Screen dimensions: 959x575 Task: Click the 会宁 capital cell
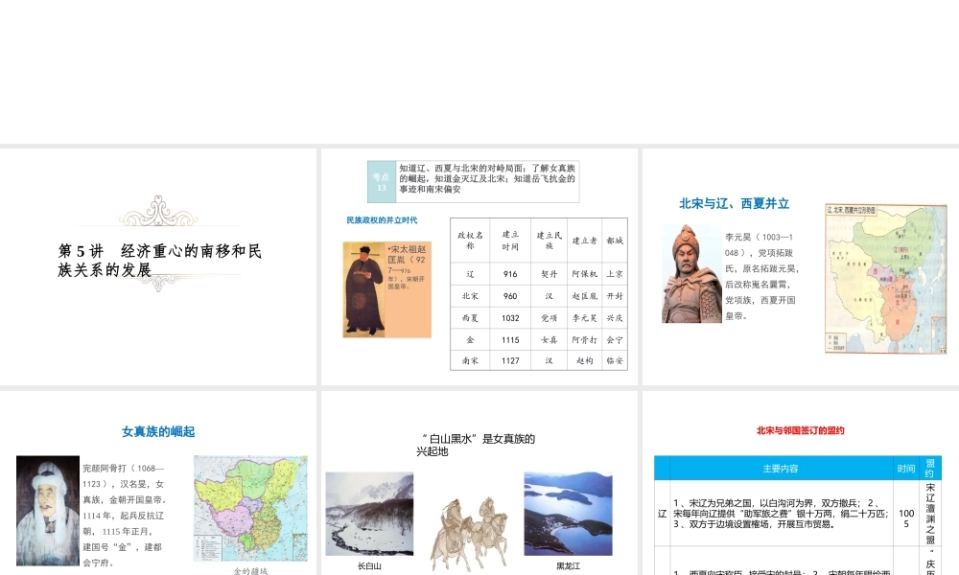click(x=615, y=340)
